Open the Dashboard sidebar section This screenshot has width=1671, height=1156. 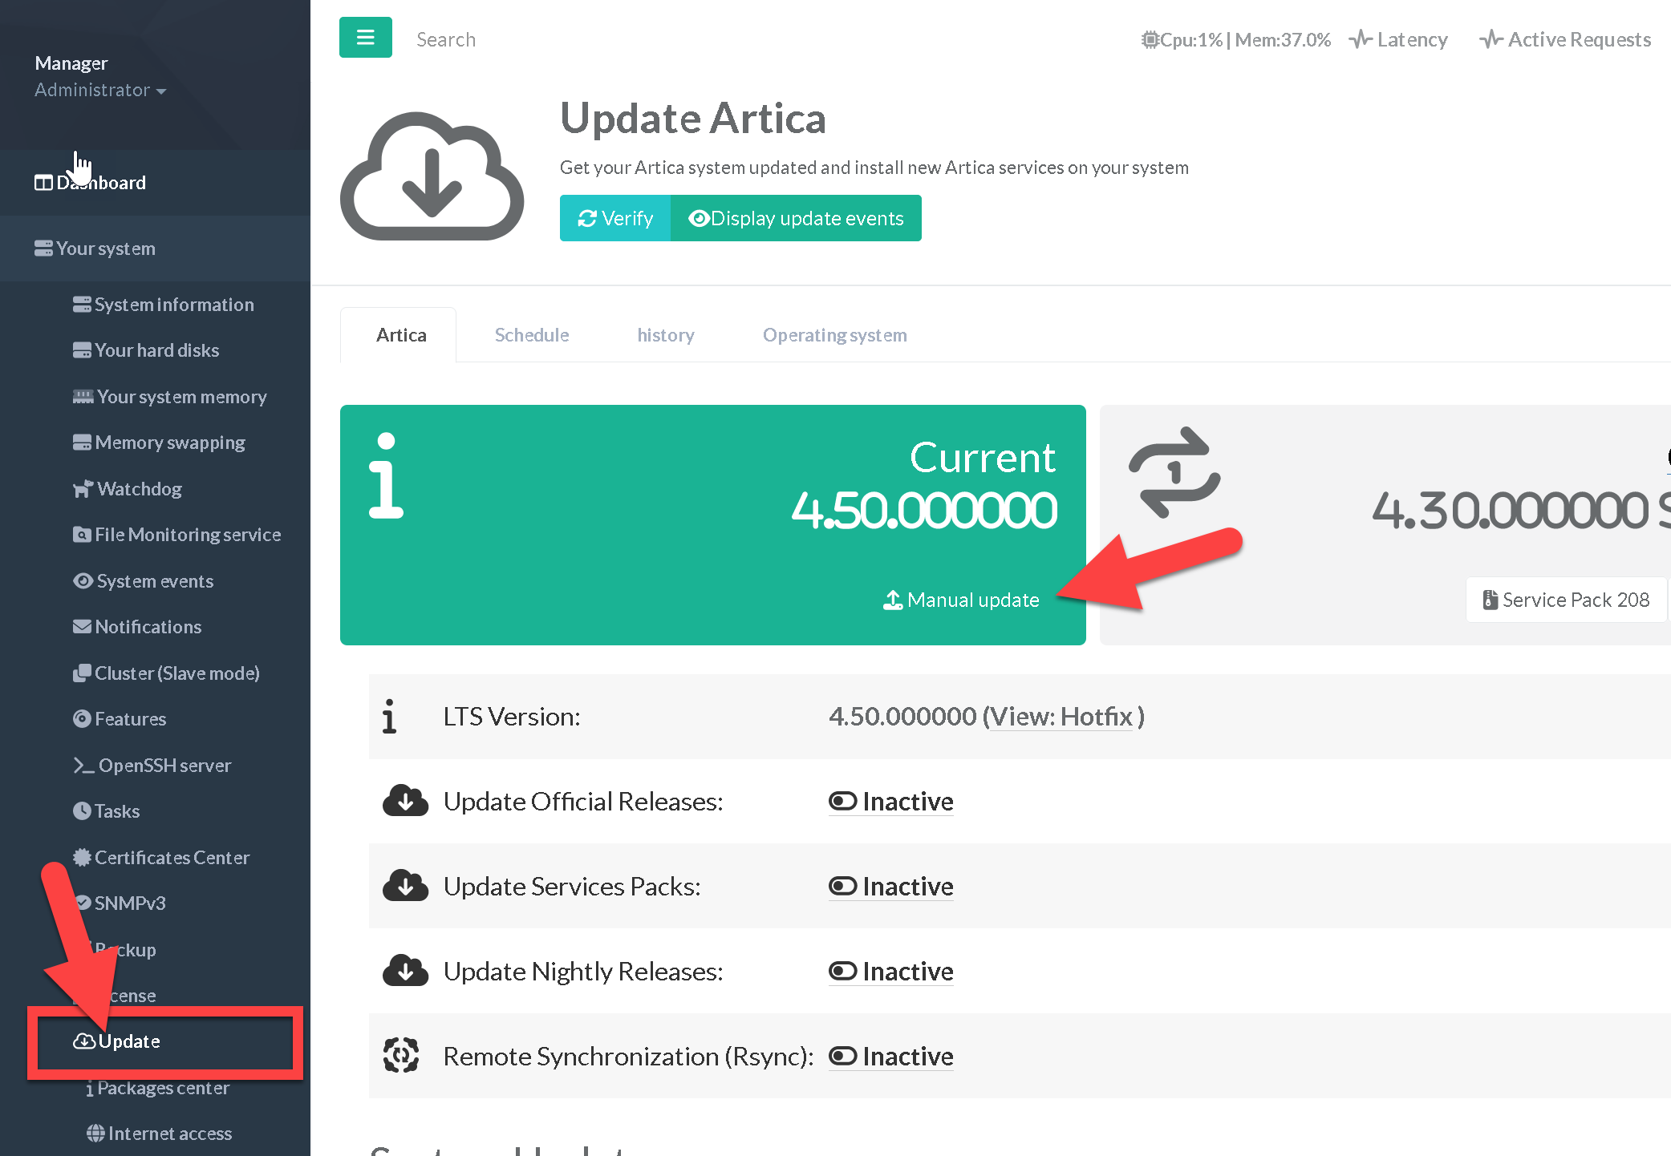click(100, 183)
